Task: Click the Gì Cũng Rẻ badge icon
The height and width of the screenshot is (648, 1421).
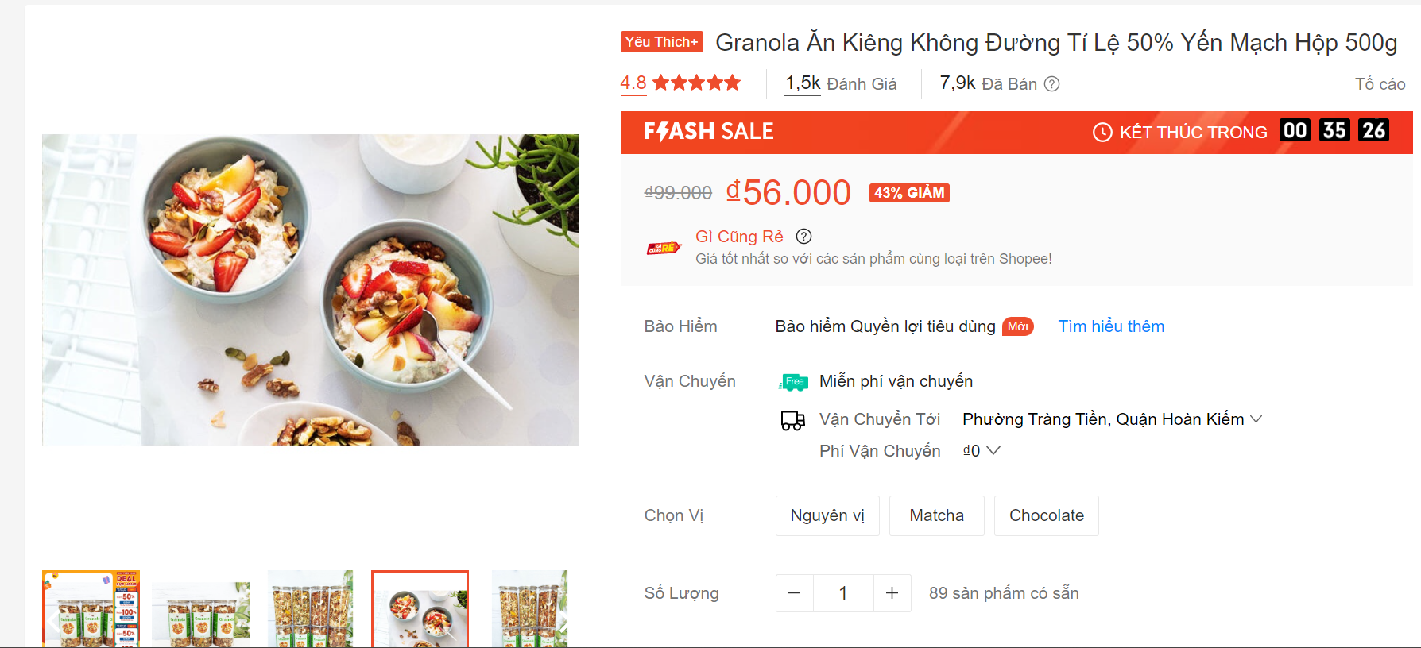Action: click(664, 248)
